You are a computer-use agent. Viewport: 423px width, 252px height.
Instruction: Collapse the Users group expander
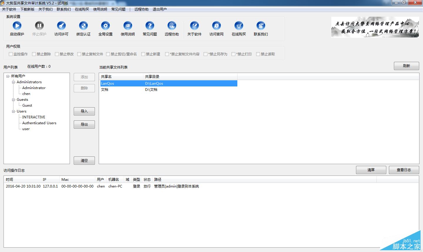pyautogui.click(x=14, y=111)
